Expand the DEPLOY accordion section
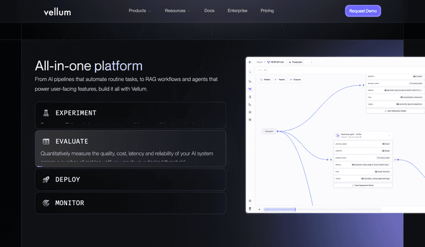Image resolution: width=425 pixels, height=247 pixels. point(130,179)
